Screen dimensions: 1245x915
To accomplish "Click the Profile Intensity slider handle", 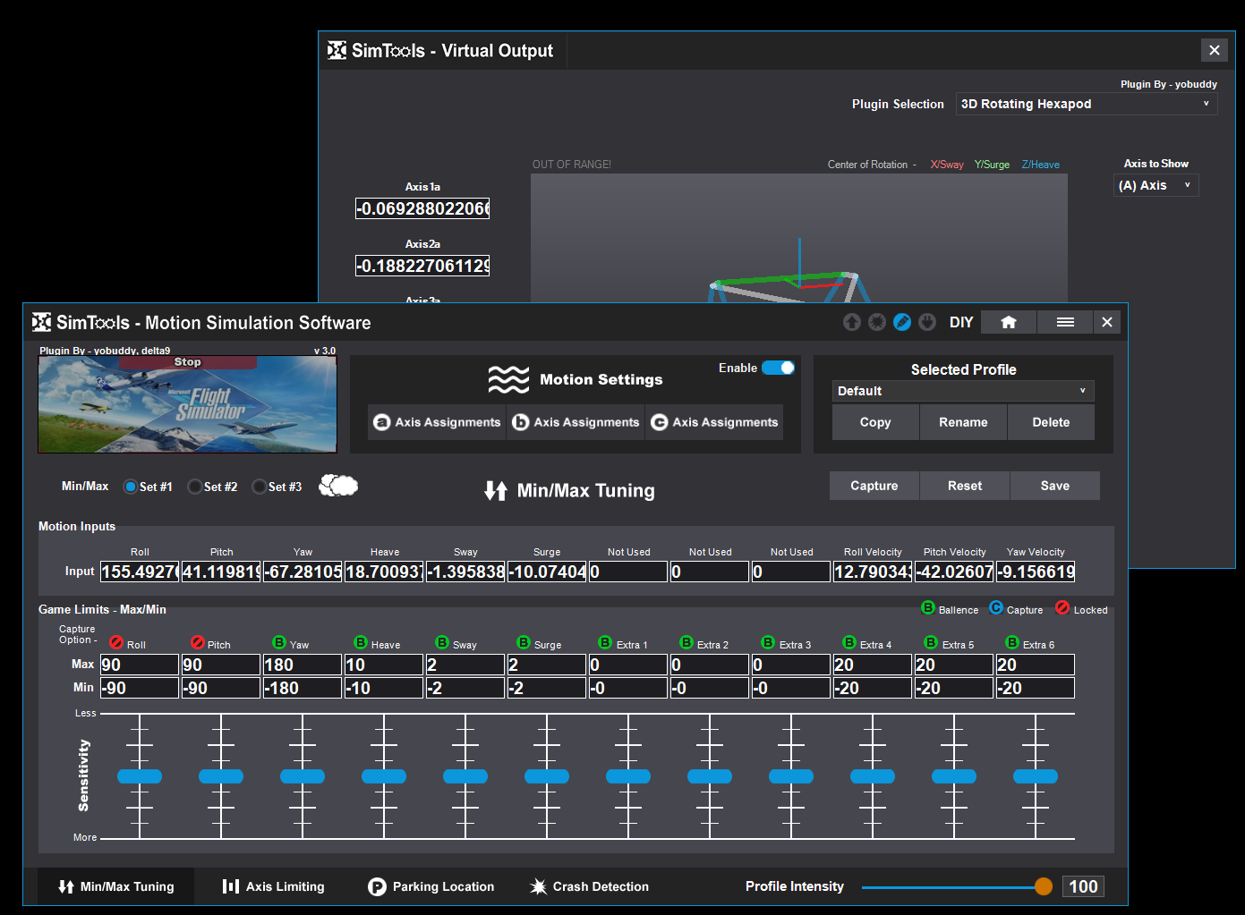I will pyautogui.click(x=1044, y=886).
